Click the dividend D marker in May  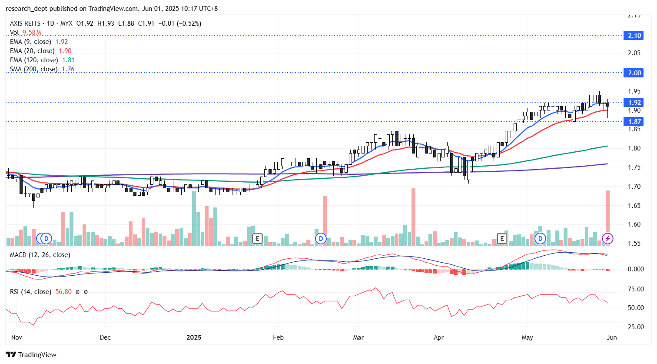[x=541, y=238]
